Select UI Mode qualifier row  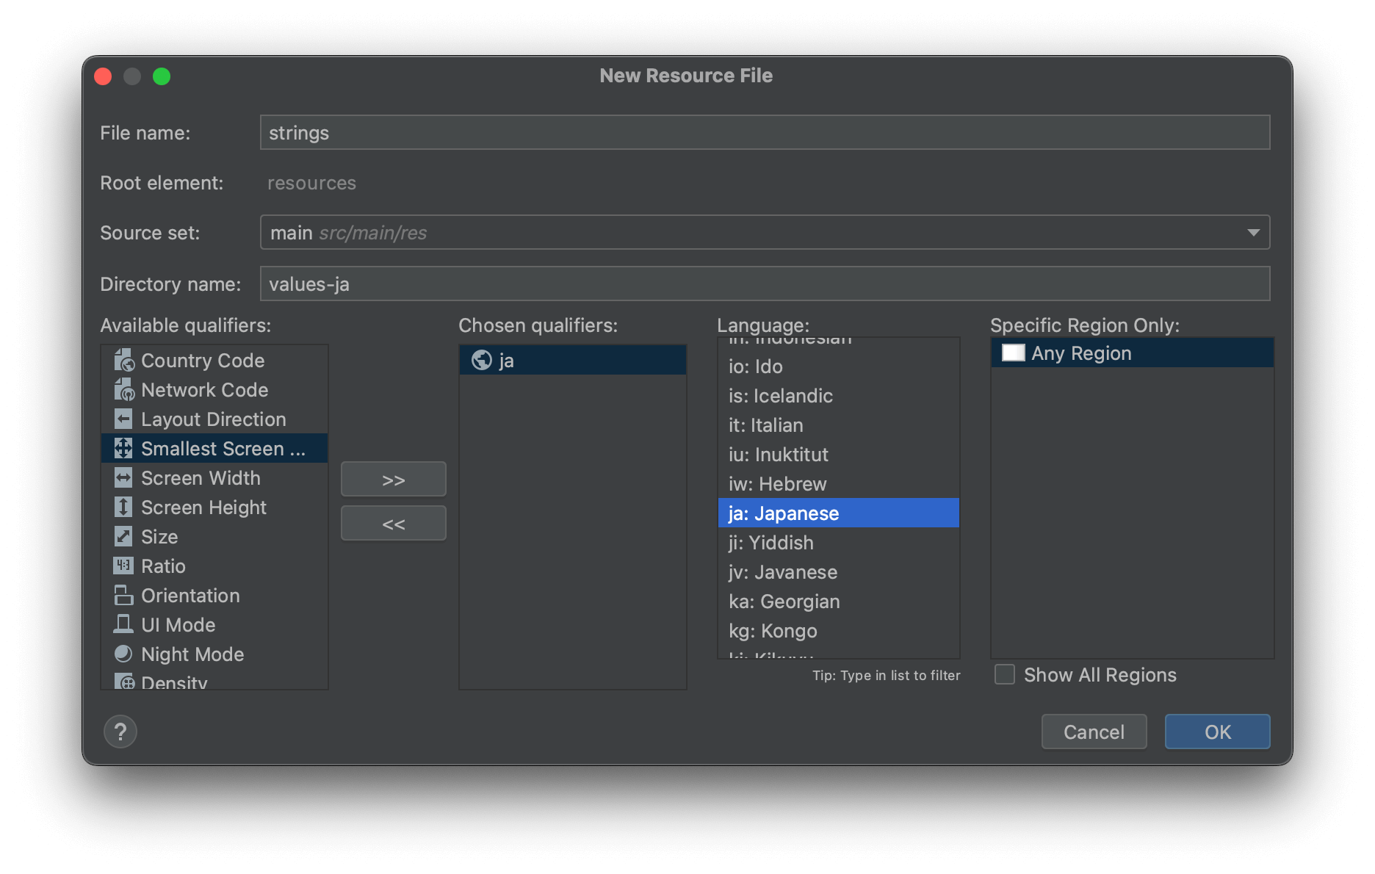click(214, 625)
